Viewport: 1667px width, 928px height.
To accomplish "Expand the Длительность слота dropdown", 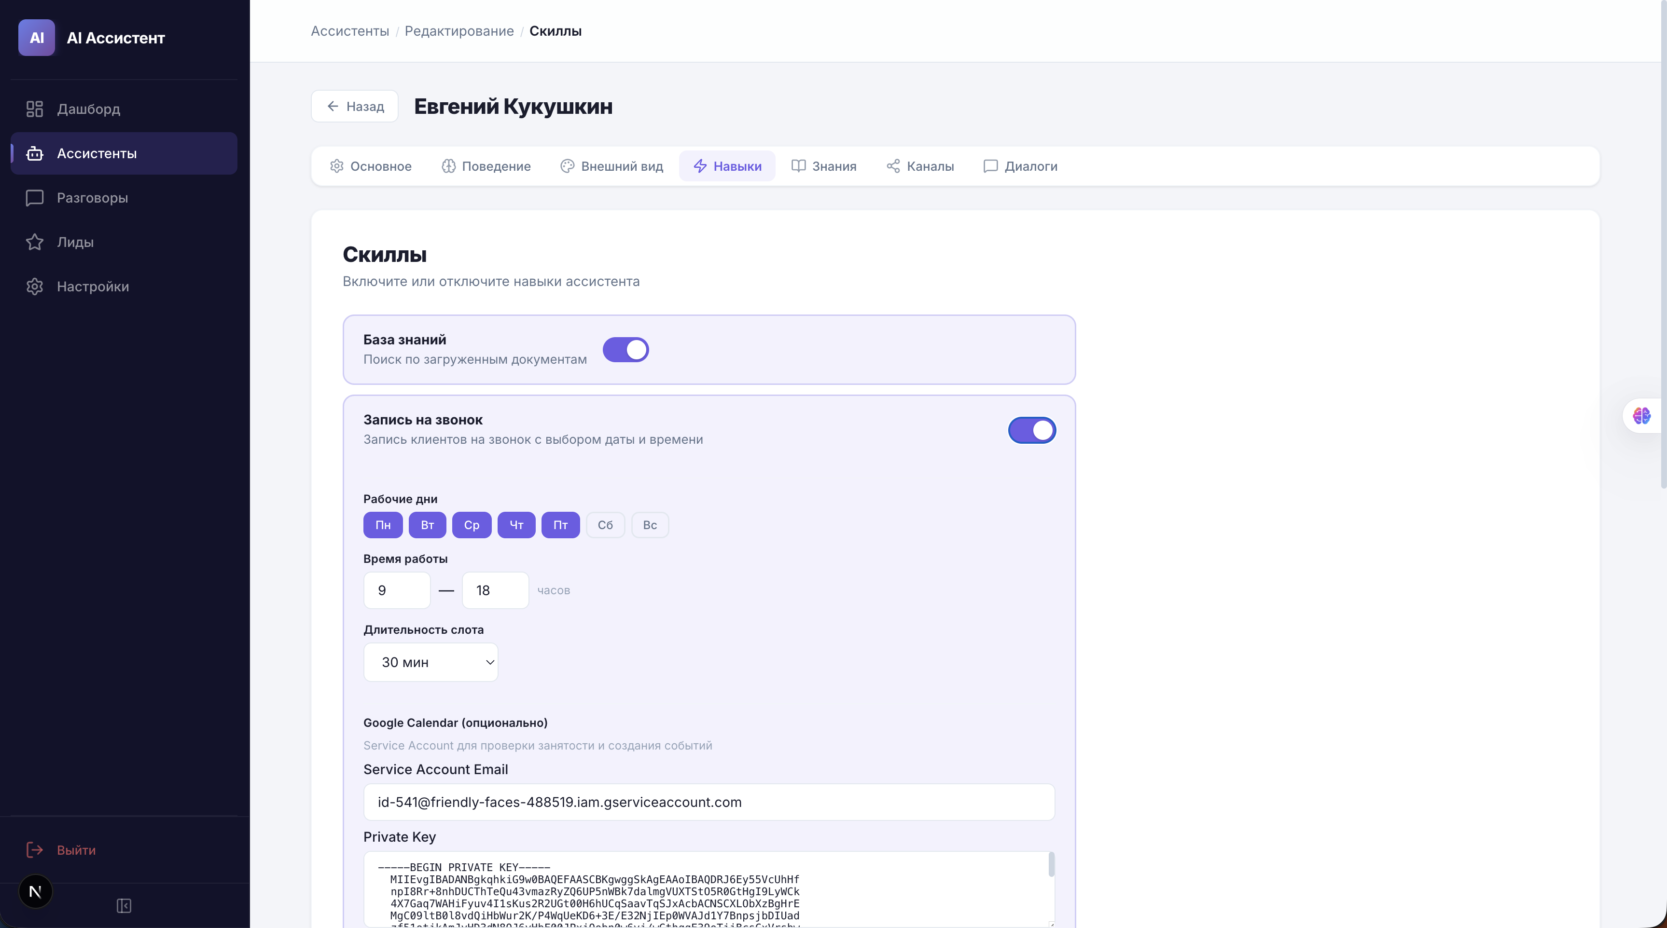I will tap(431, 662).
